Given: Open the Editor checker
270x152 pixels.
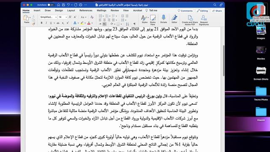Looking at the screenshot, I should [x=174, y=19].
